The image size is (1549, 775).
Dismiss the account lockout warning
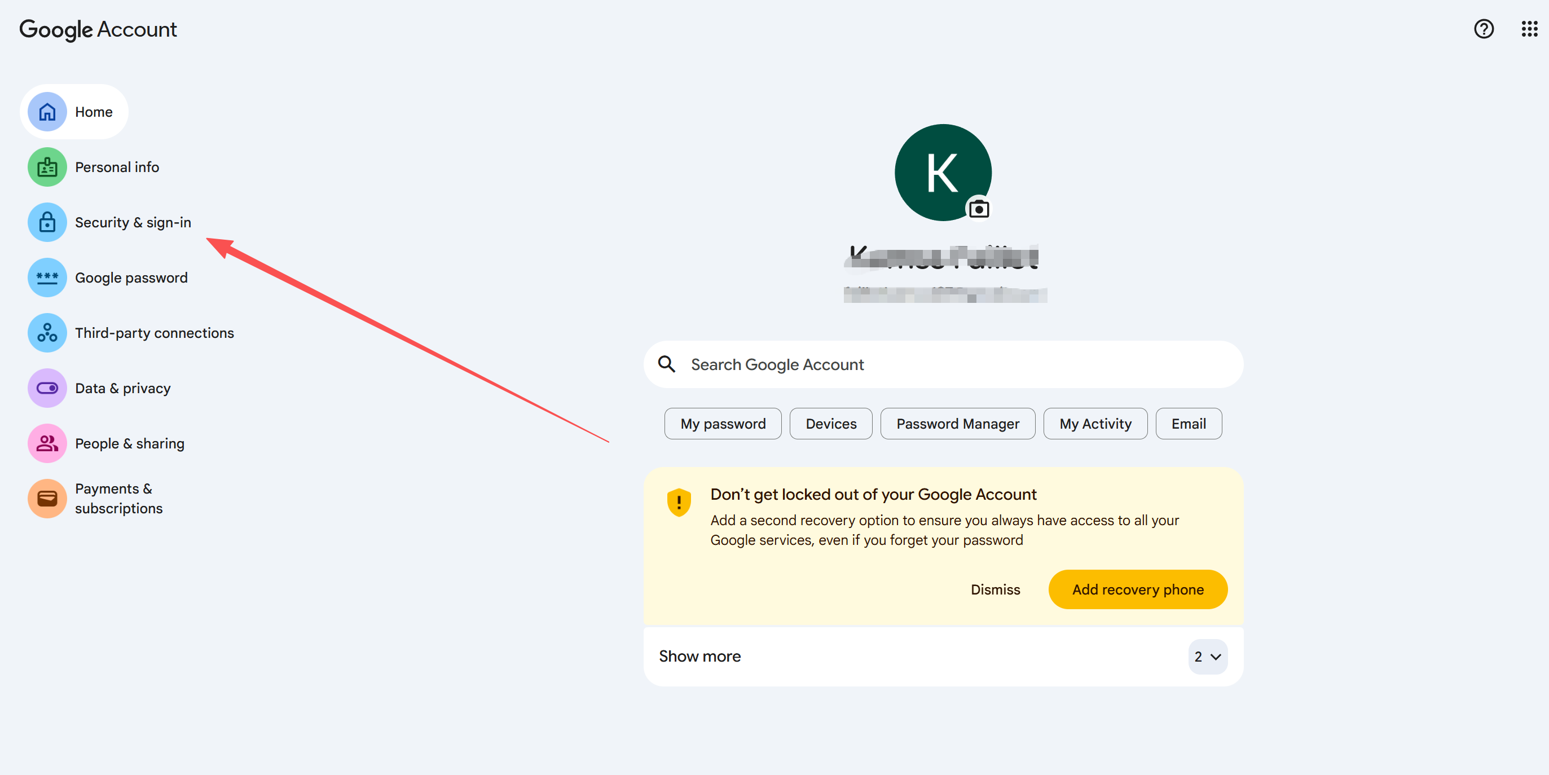point(995,590)
